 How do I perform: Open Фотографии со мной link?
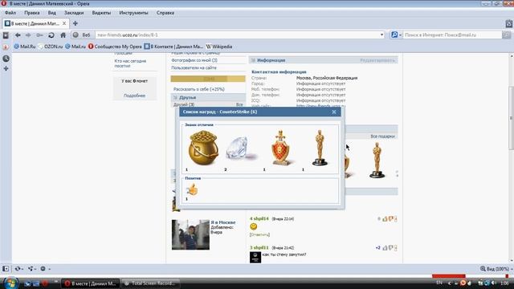click(194, 60)
